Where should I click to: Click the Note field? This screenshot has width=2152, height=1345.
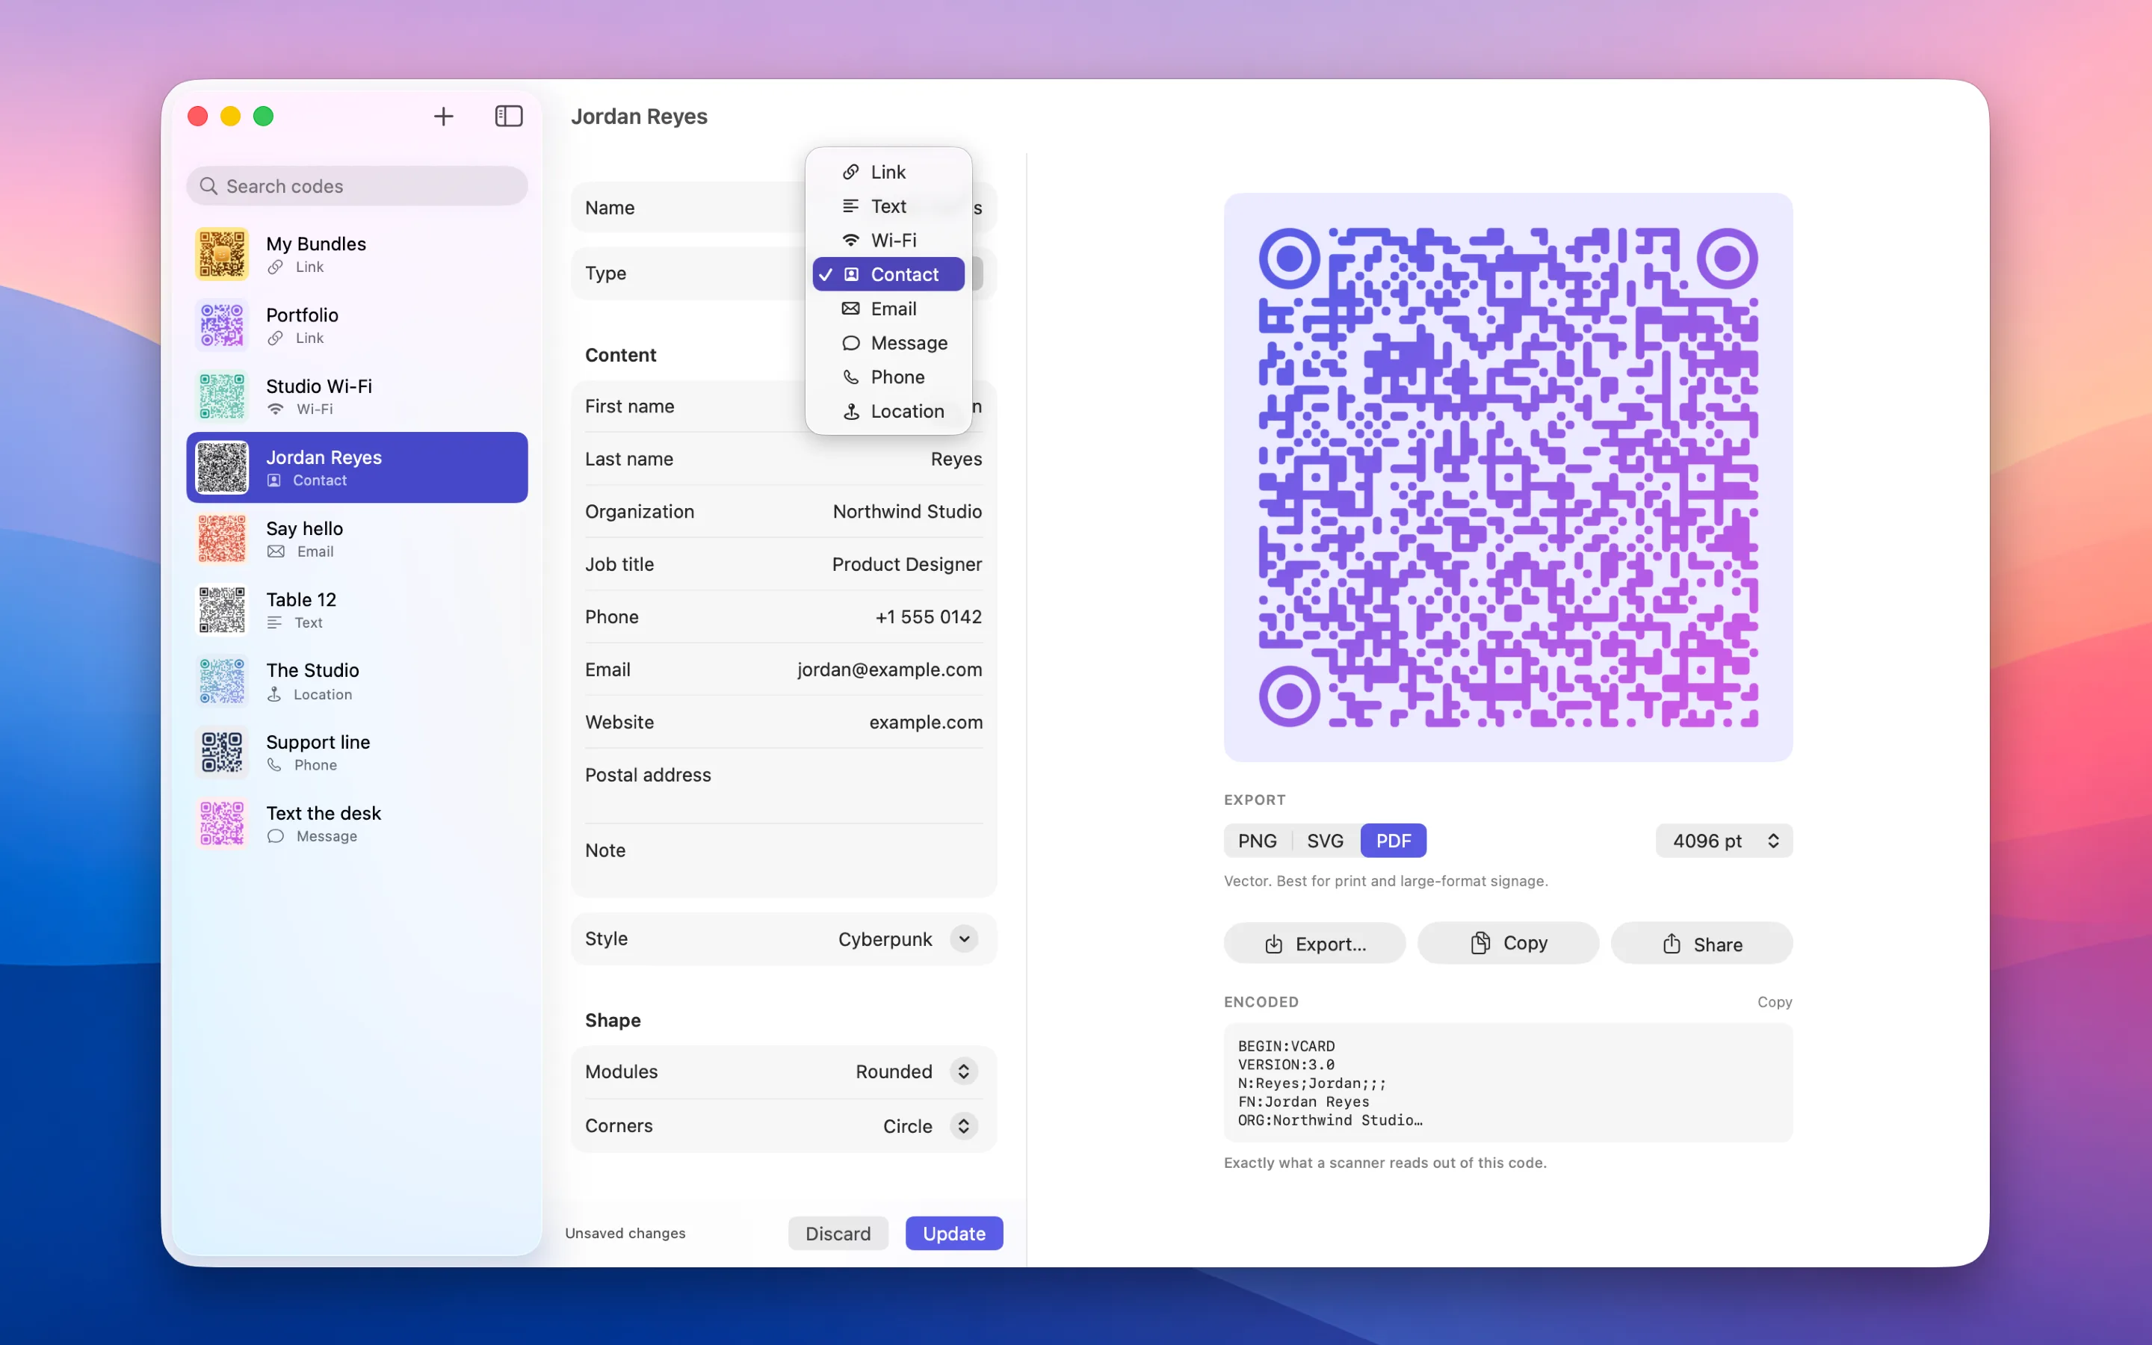[783, 860]
